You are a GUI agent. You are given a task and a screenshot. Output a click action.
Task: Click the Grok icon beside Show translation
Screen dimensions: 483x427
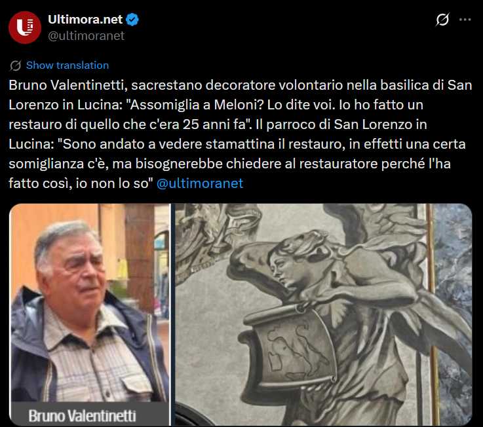pos(16,65)
